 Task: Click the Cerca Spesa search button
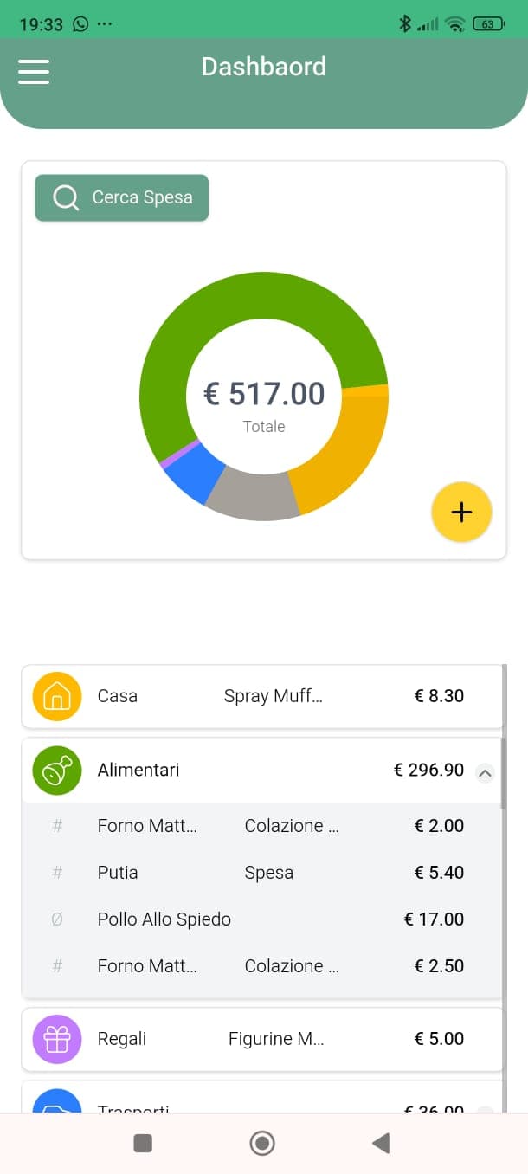coord(122,197)
